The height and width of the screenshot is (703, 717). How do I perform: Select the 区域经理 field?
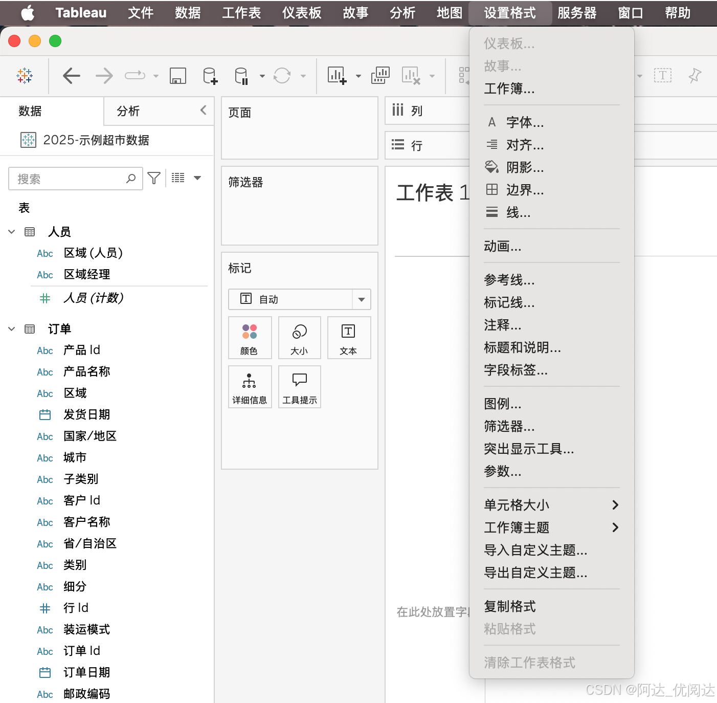(86, 274)
